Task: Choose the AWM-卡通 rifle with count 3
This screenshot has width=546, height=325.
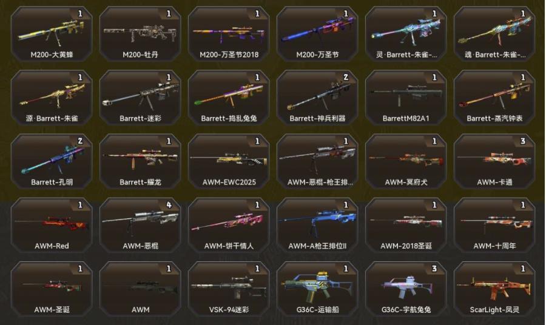Action: coord(494,162)
